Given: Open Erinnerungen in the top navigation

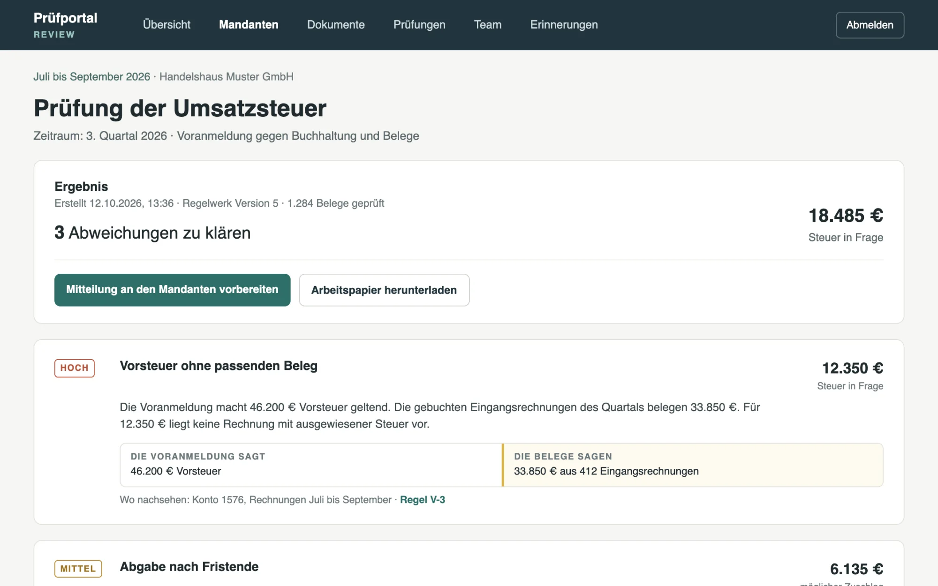Looking at the screenshot, I should pyautogui.click(x=564, y=25).
